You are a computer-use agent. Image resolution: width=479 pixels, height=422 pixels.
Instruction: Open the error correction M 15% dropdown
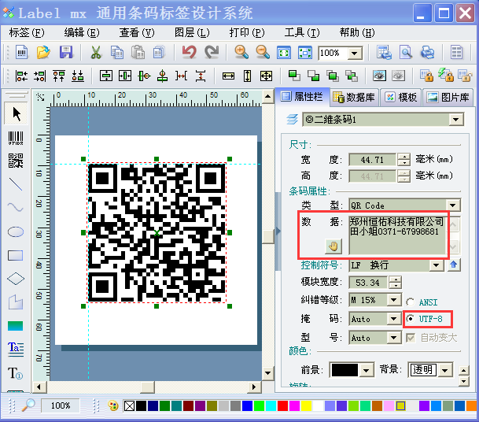[394, 300]
